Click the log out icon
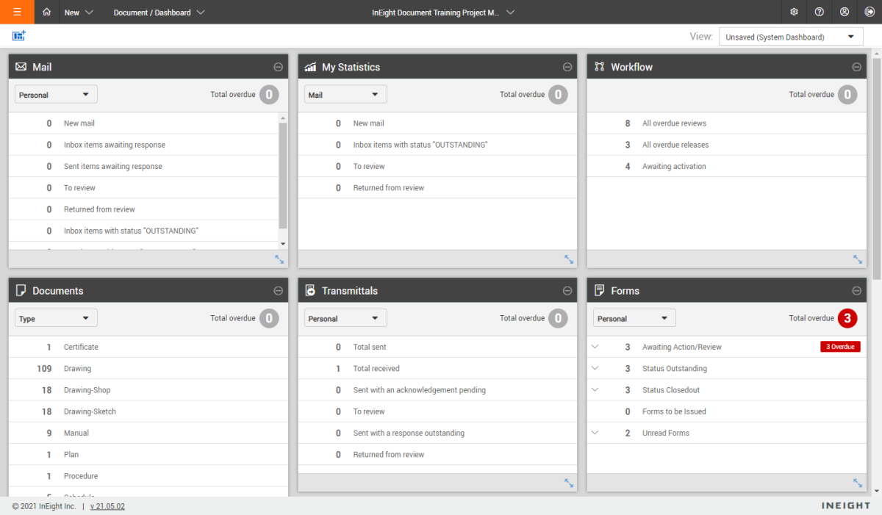Viewport: 882px width, 515px height. pyautogui.click(x=870, y=12)
